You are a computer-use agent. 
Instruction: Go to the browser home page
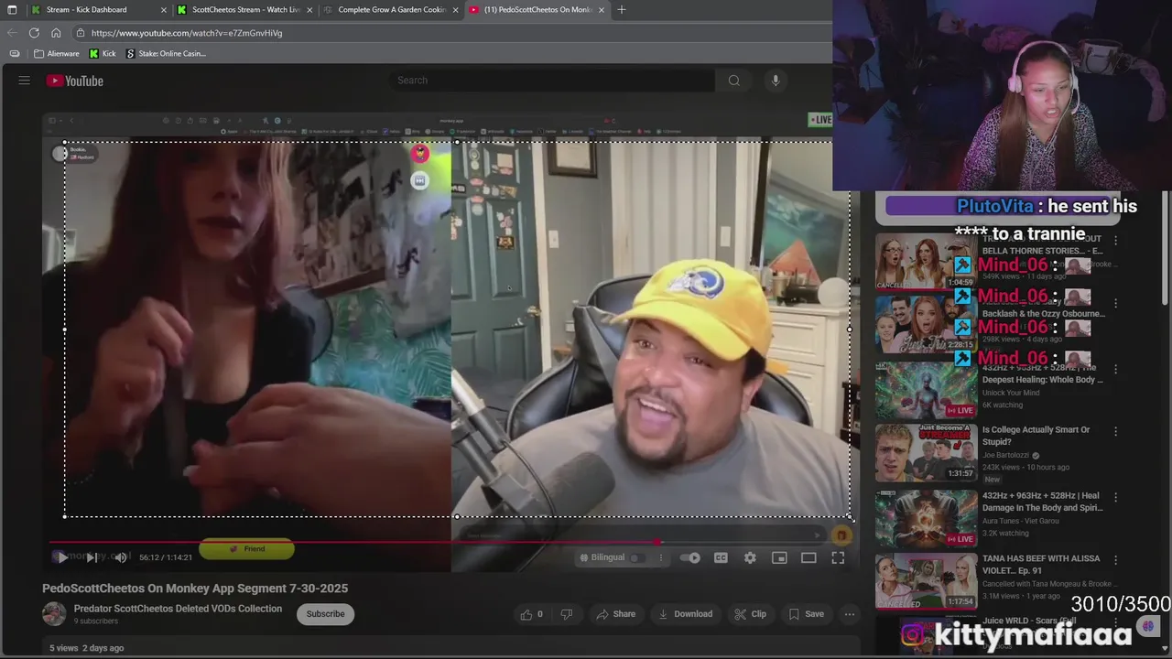coord(56,33)
